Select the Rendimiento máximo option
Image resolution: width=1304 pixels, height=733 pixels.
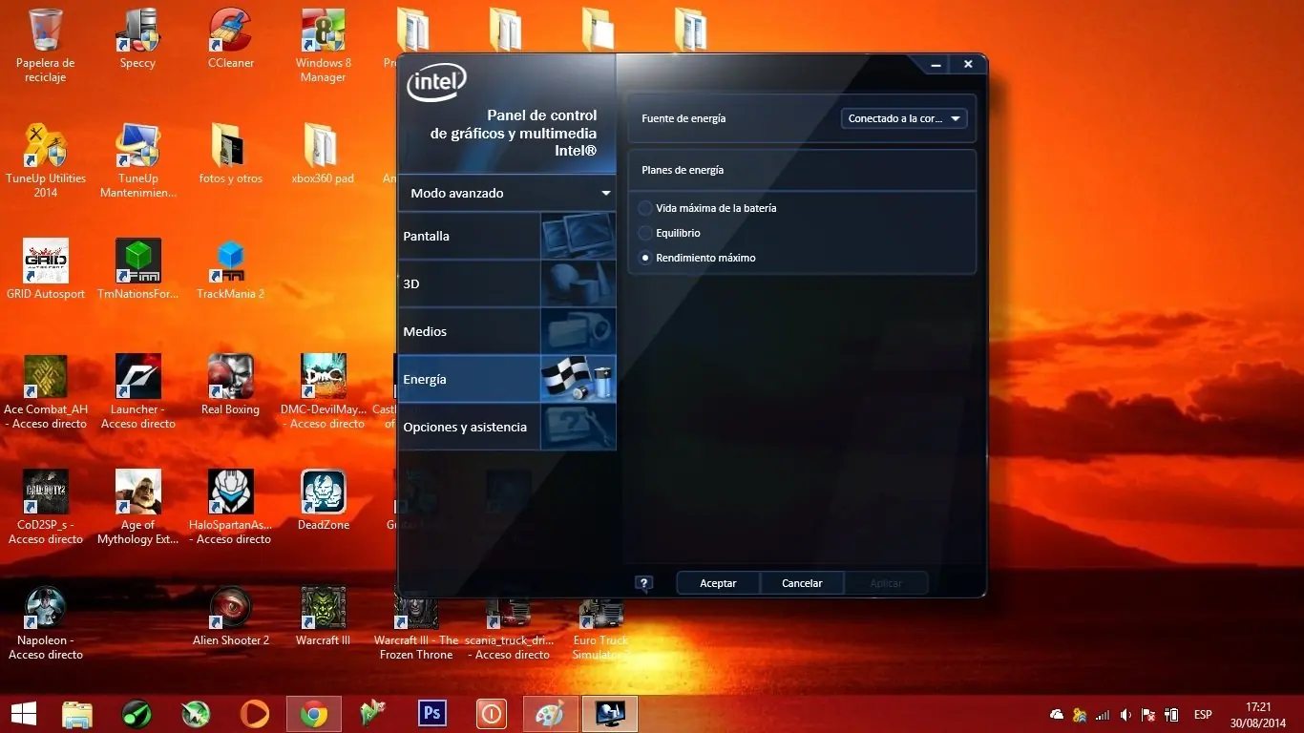tap(697, 258)
